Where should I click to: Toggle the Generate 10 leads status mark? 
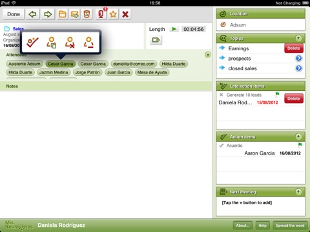click(221, 95)
